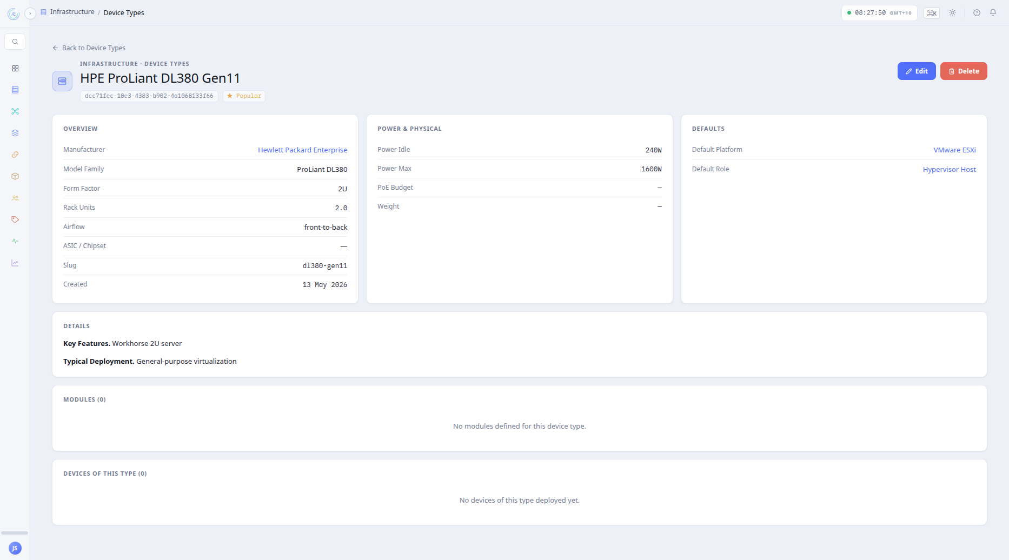The width and height of the screenshot is (1009, 560).
Task: Click the Popular star badge
Action: click(244, 96)
